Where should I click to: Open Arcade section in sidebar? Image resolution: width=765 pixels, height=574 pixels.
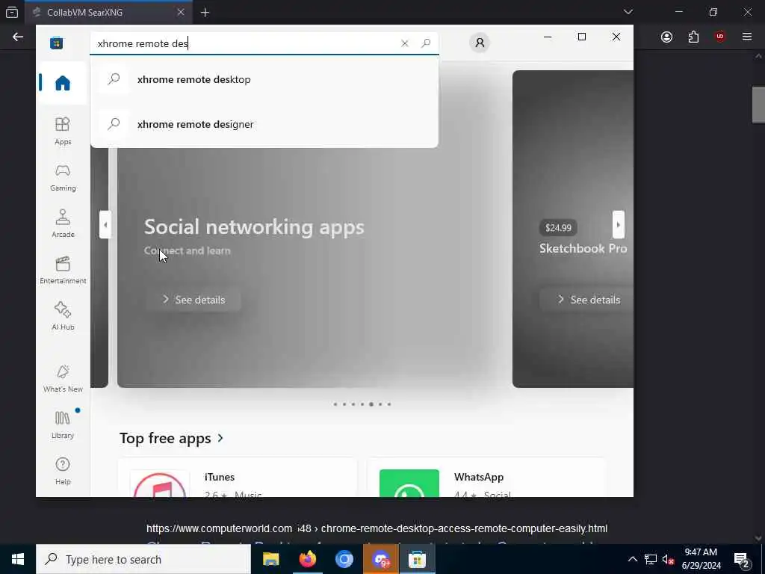coord(63,223)
